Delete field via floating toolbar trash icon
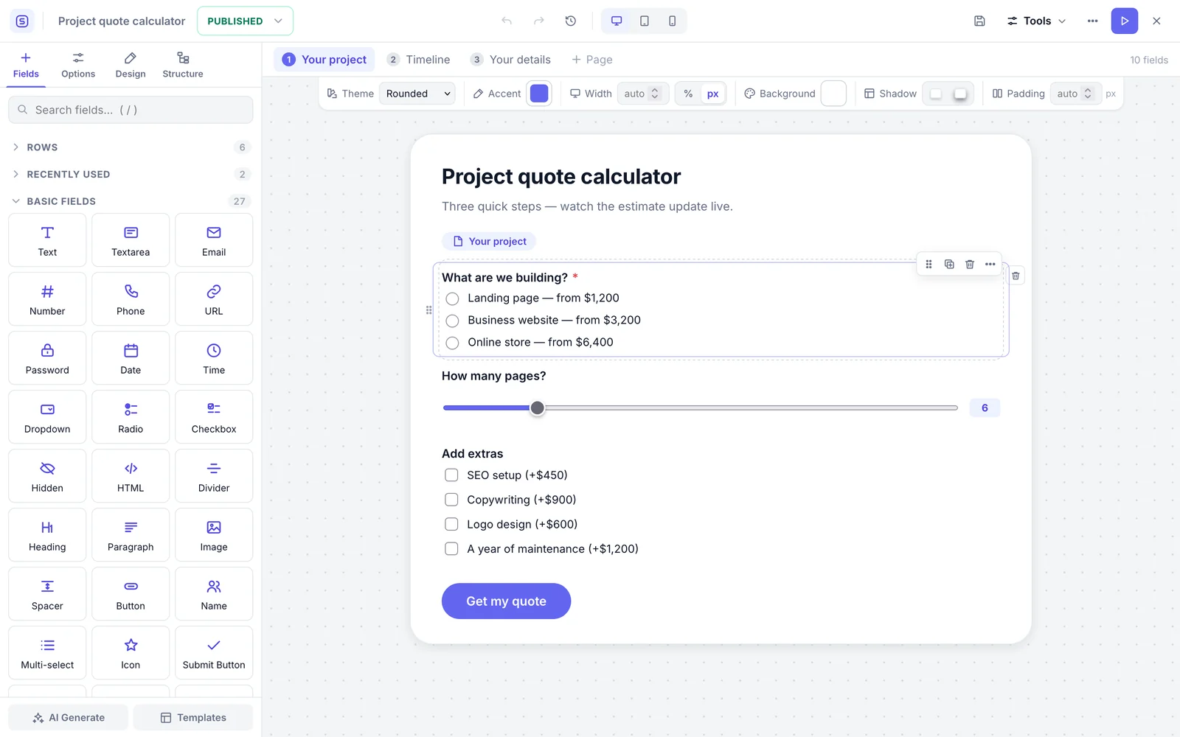This screenshot has height=737, width=1180. [x=970, y=264]
